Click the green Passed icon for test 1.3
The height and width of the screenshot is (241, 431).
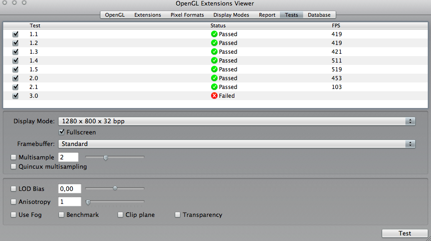214,51
